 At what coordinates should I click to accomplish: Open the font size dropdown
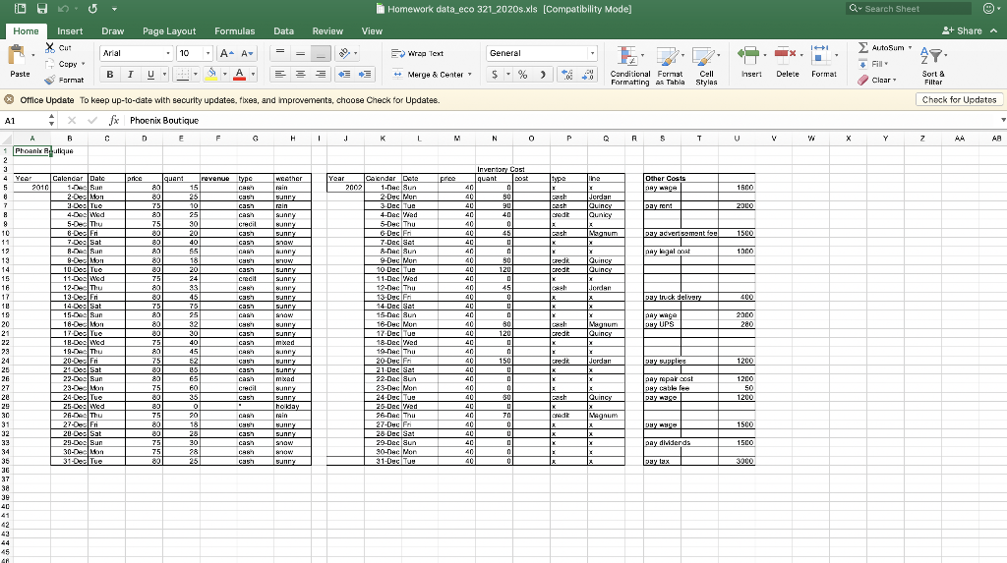(x=207, y=53)
